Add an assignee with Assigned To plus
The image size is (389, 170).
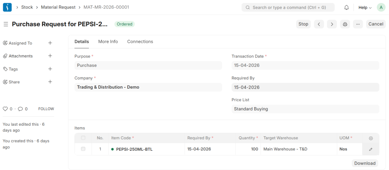coord(50,43)
